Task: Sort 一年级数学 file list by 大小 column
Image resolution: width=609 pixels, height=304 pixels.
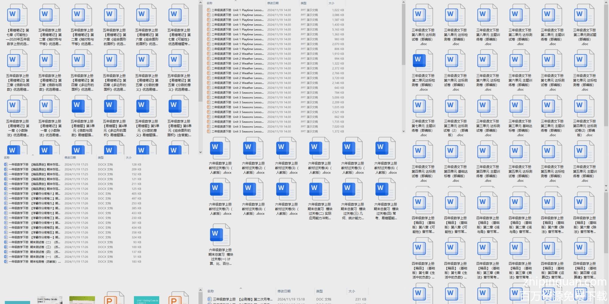Action: [129, 157]
